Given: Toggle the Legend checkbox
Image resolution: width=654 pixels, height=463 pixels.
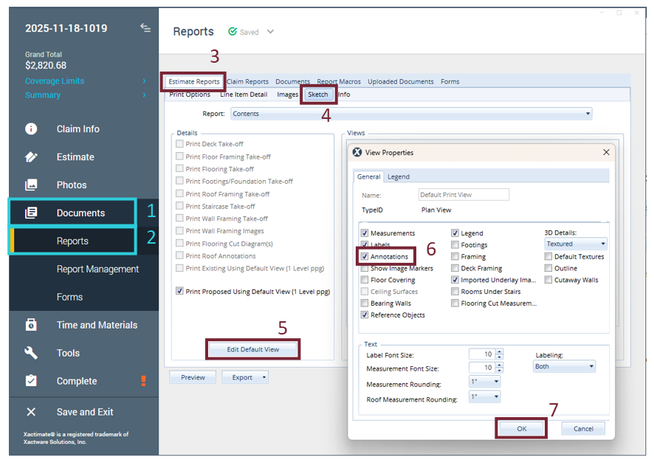Looking at the screenshot, I should tap(455, 233).
